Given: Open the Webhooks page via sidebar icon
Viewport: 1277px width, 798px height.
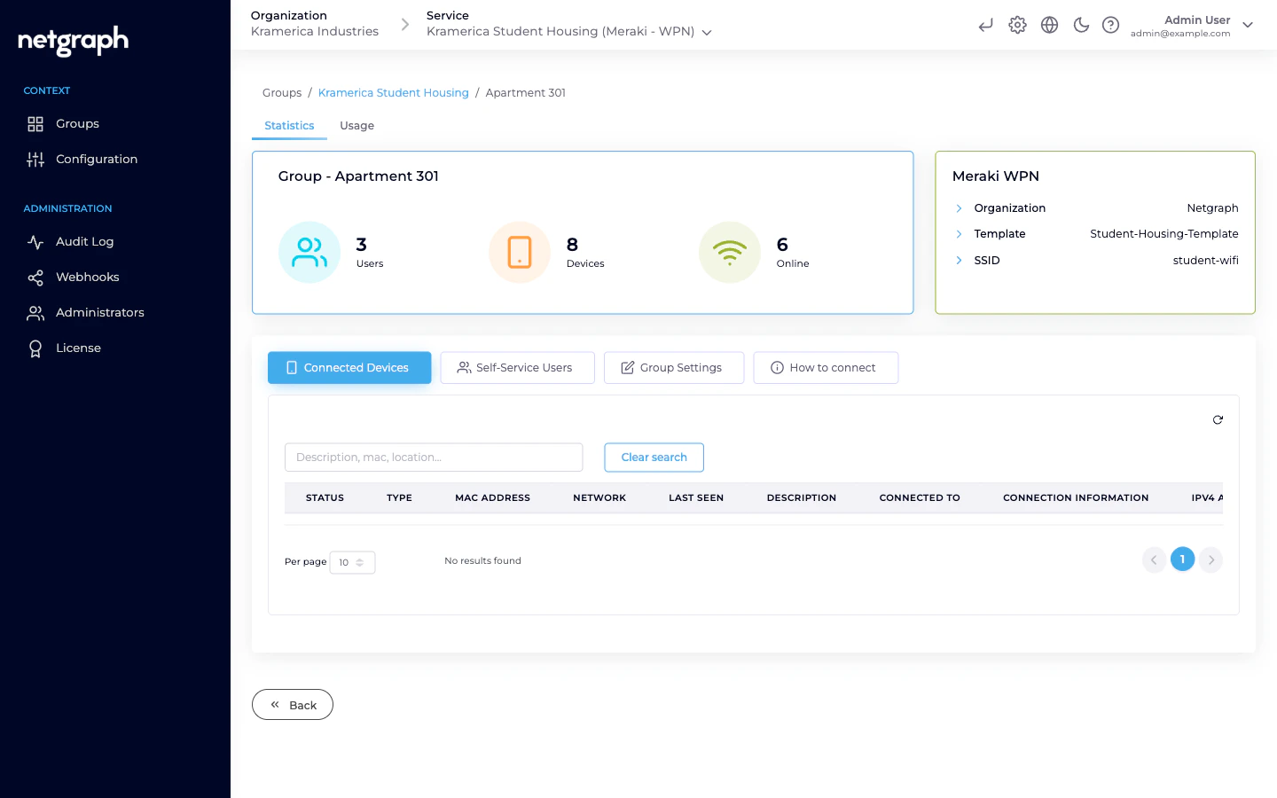Looking at the screenshot, I should (87, 277).
